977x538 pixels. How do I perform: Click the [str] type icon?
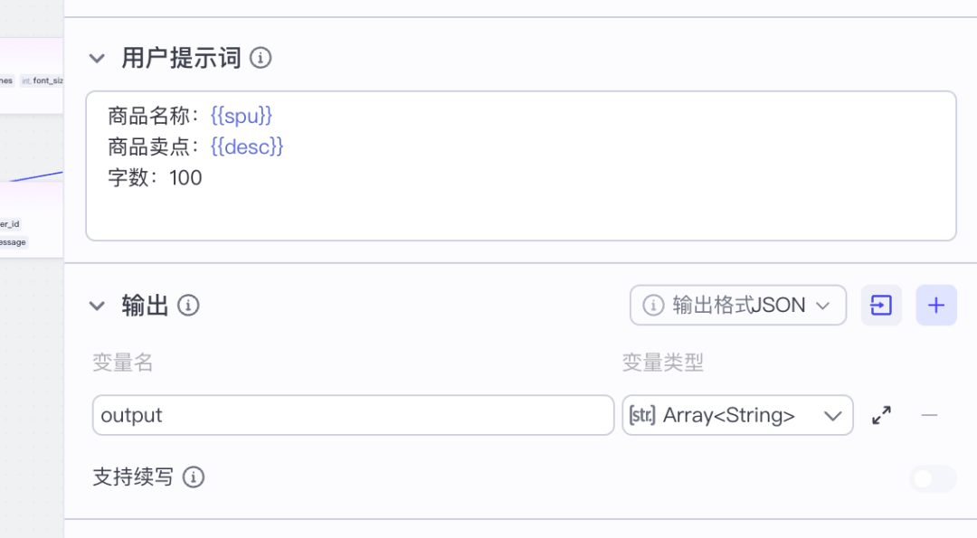(641, 415)
